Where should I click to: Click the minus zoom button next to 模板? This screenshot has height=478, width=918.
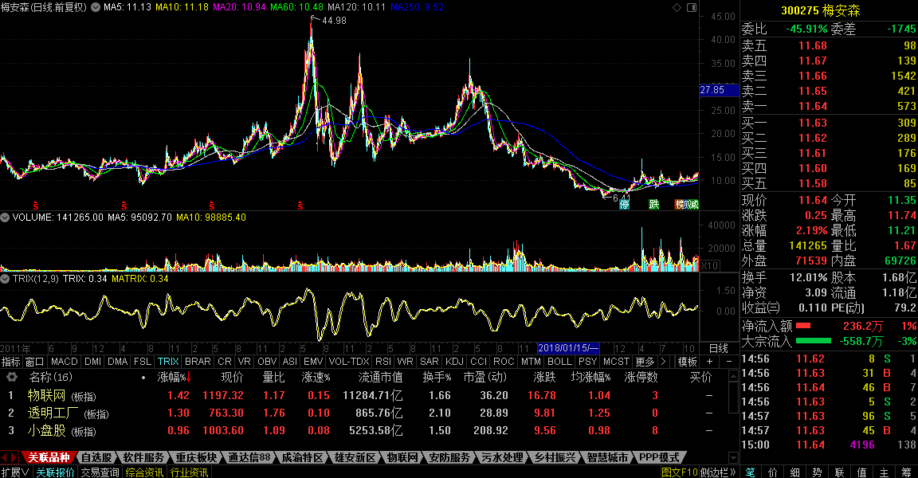coord(729,362)
